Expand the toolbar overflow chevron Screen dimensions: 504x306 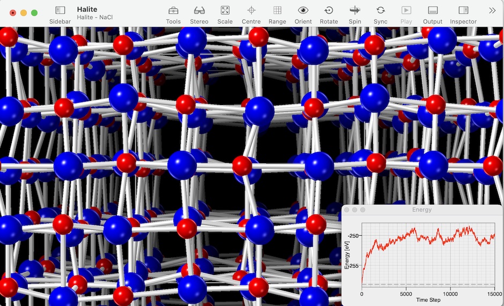[x=492, y=11]
